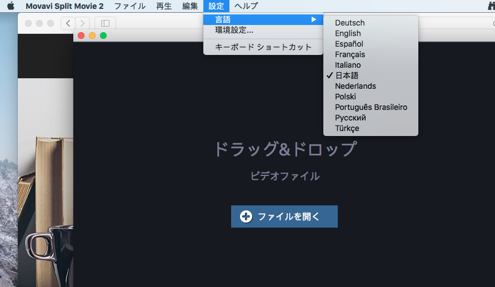Open the 再生 menu

164,6
